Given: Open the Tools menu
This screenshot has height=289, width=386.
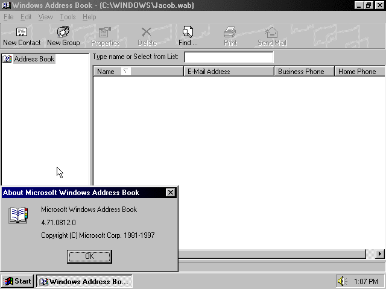Looking at the screenshot, I should tap(68, 17).
